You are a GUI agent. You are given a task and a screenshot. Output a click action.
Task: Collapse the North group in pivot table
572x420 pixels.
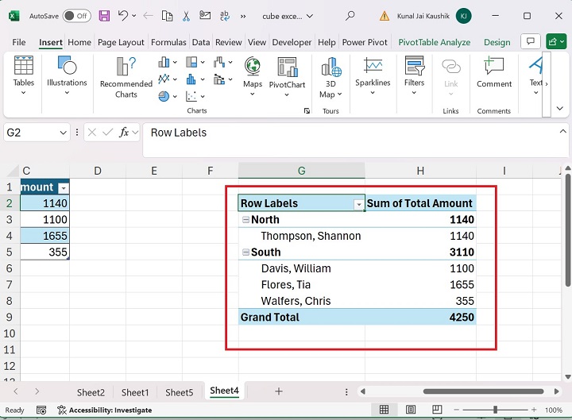pyautogui.click(x=245, y=220)
